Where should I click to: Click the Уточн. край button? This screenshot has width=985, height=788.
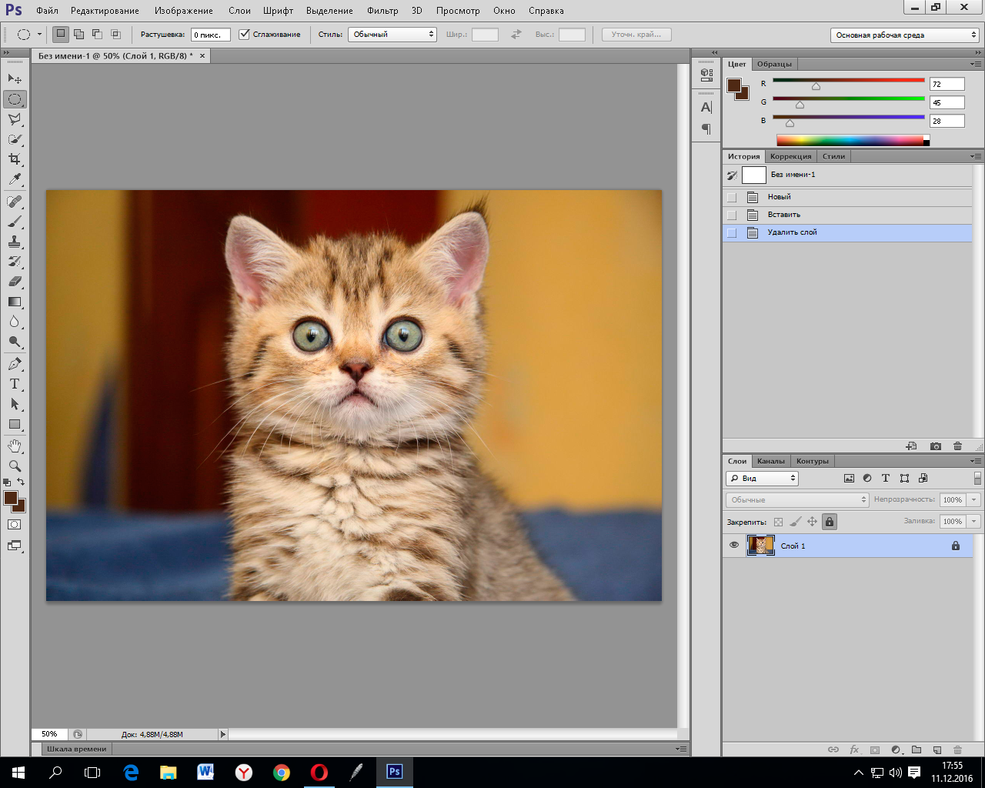click(x=636, y=35)
